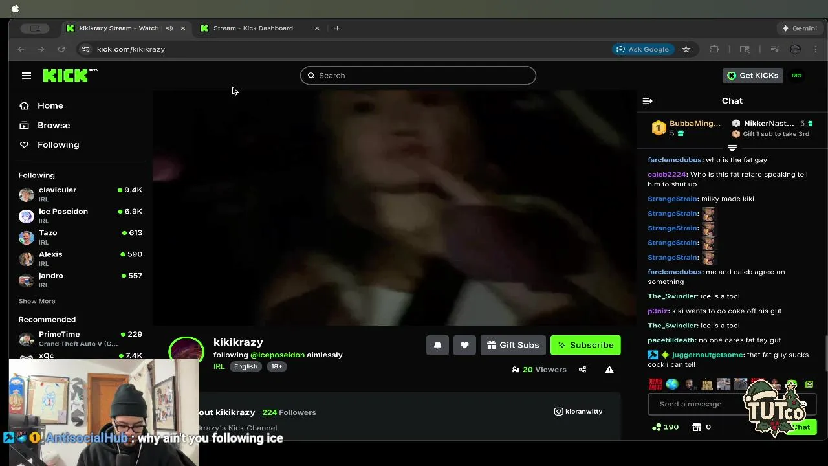
Task: Open Tazo's channel from Following list
Action: (80, 237)
